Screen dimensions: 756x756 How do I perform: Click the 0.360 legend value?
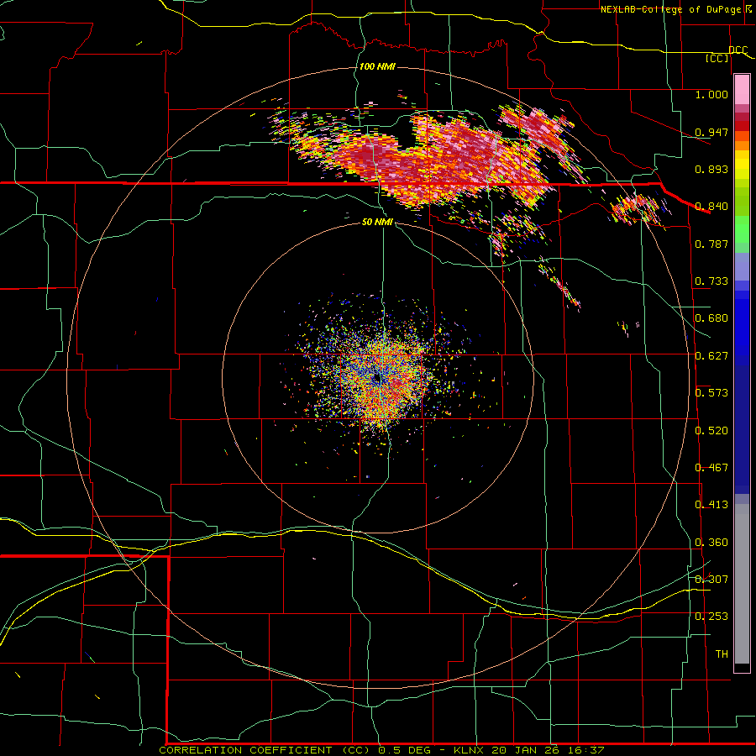[711, 543]
